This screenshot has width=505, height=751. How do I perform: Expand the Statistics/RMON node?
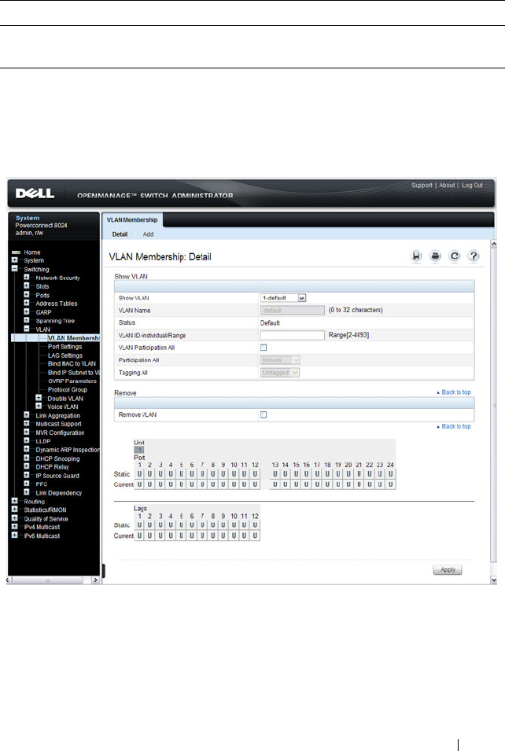15,510
